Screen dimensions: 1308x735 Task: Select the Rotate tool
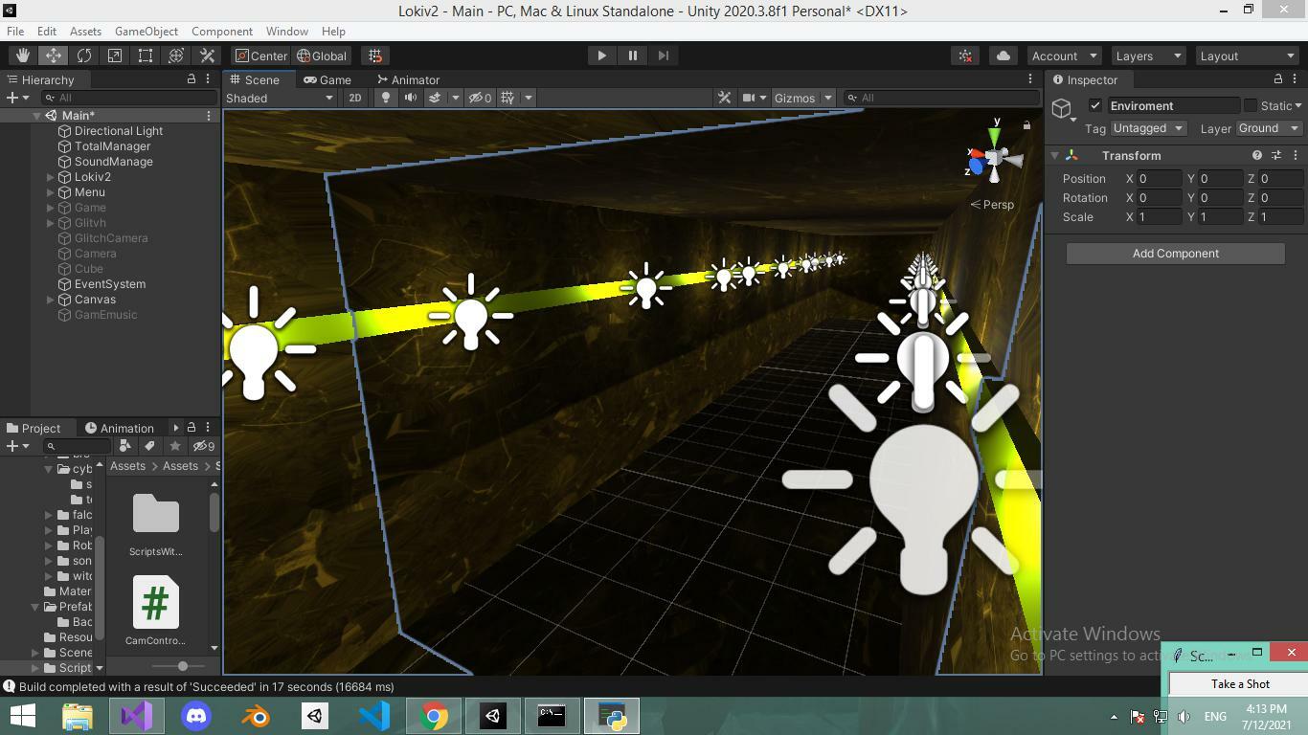click(x=83, y=56)
